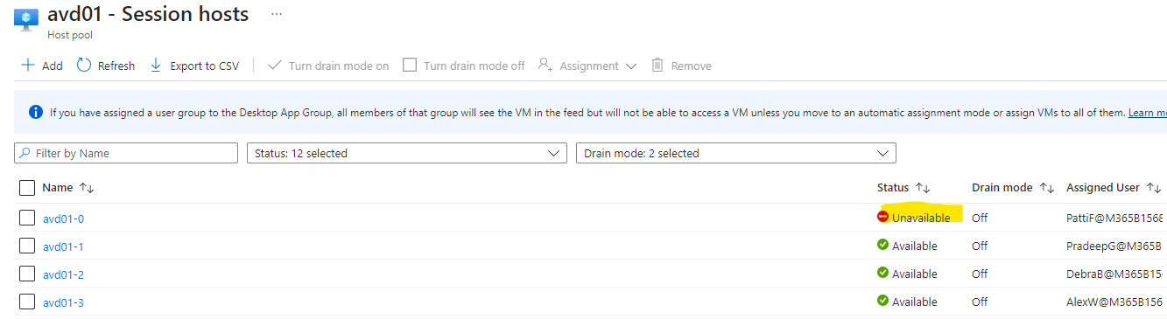Viewport: 1167px width, 319px height.
Task: Expand the Status: 12 selected dropdown
Action: [x=406, y=153]
